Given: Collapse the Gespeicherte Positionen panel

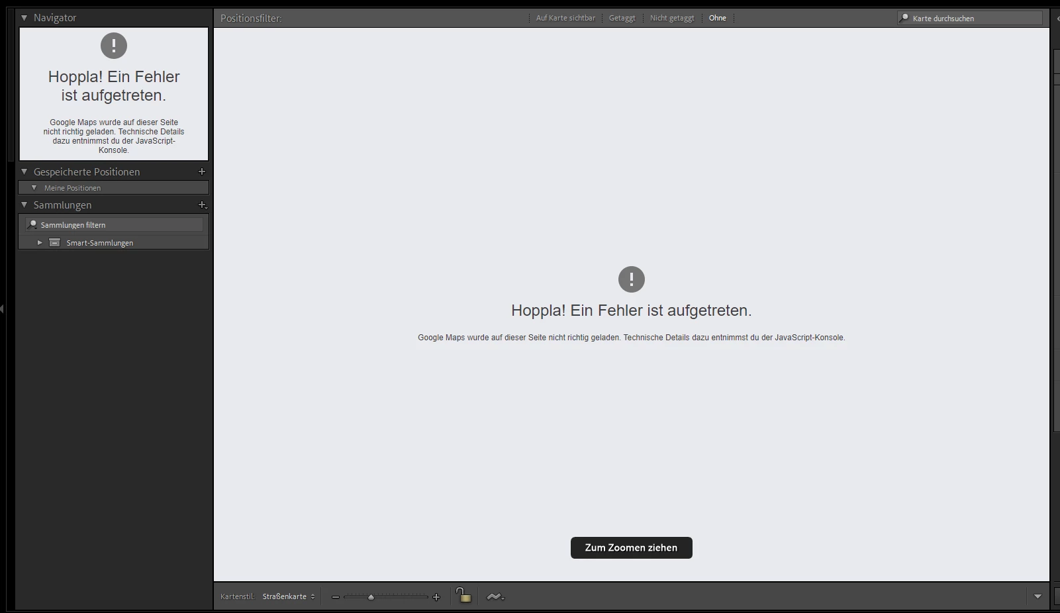Looking at the screenshot, I should (24, 171).
